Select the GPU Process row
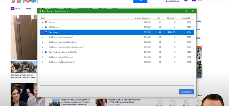The height and width of the screenshot is (106, 229). click(117, 27)
